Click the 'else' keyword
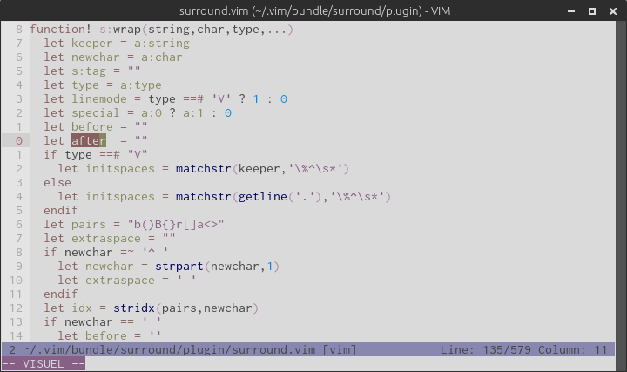Image resolution: width=627 pixels, height=372 pixels. pos(57,183)
